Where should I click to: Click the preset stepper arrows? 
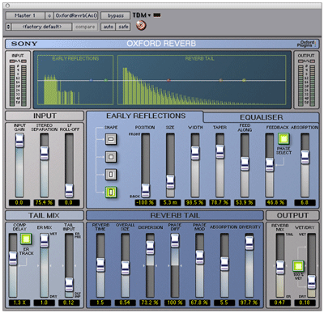[8, 27]
